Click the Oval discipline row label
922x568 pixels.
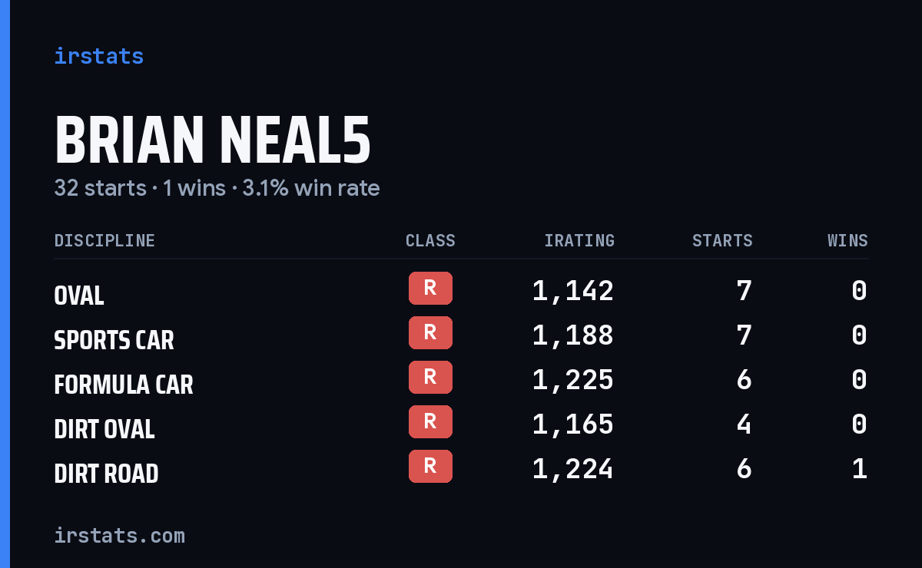click(x=79, y=296)
